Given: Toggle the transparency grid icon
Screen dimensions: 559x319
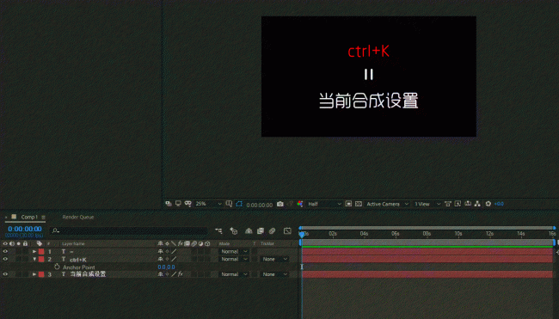Looking at the screenshot, I should click(359, 204).
